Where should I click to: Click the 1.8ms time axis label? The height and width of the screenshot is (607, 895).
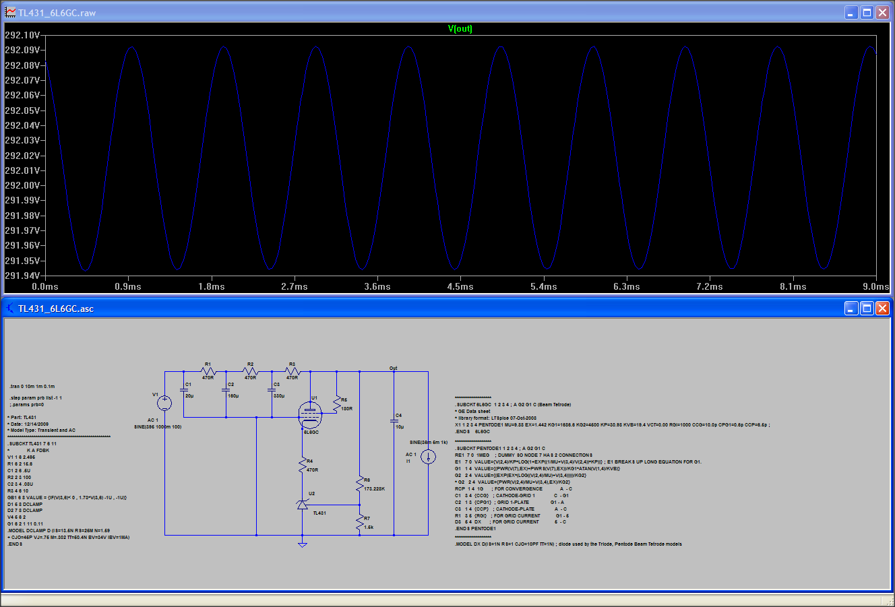[211, 286]
